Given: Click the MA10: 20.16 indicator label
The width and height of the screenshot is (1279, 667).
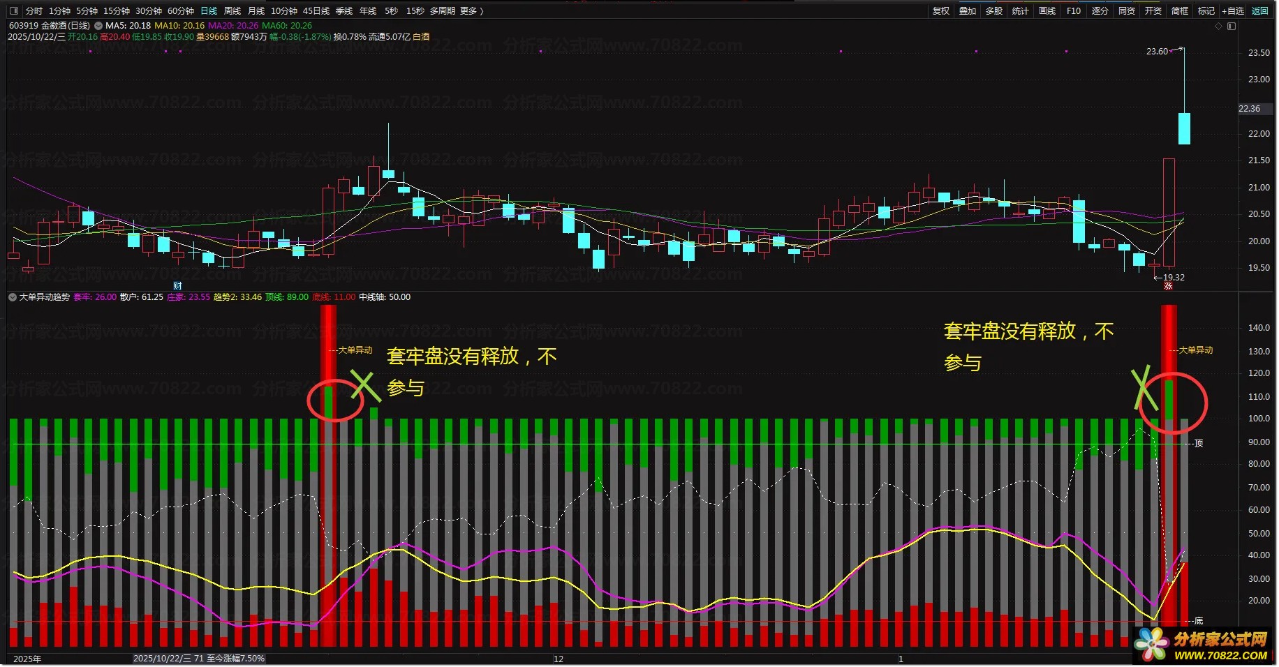Looking at the screenshot, I should pos(179,26).
